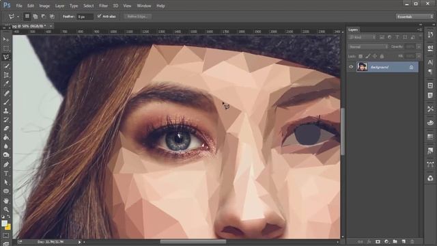
Task: Choose Subtract from selection mode
Action: (44, 16)
